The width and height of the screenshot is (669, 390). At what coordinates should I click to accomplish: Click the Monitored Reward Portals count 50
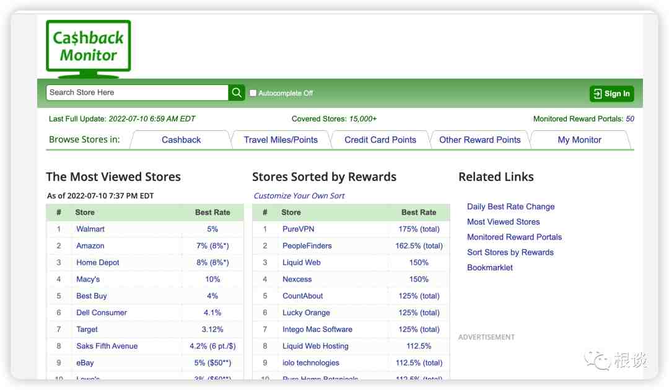coord(630,119)
